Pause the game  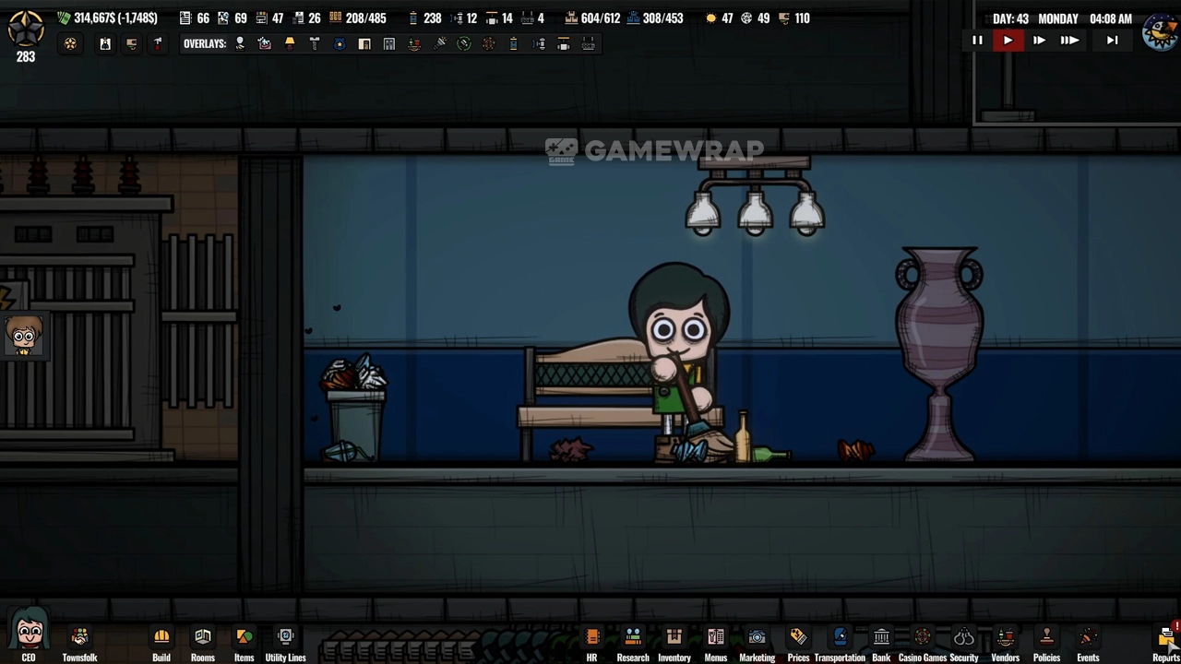tap(977, 41)
